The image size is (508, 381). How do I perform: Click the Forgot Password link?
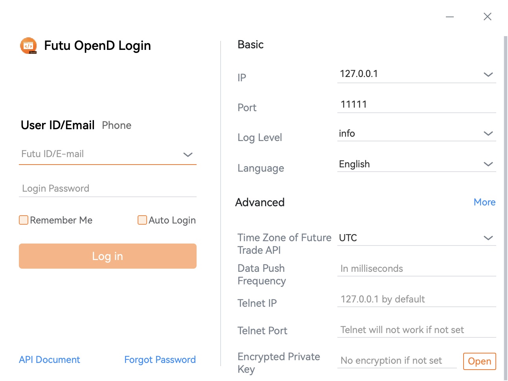point(160,360)
